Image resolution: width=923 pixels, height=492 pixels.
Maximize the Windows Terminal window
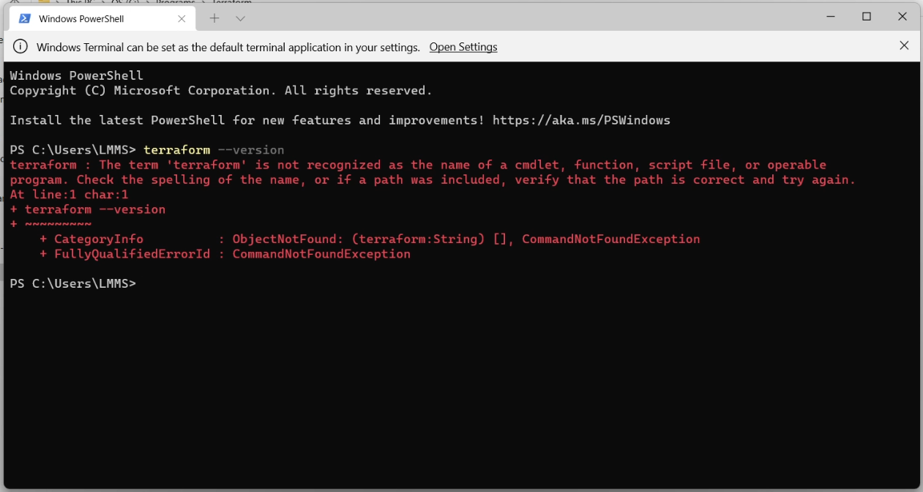pos(867,16)
